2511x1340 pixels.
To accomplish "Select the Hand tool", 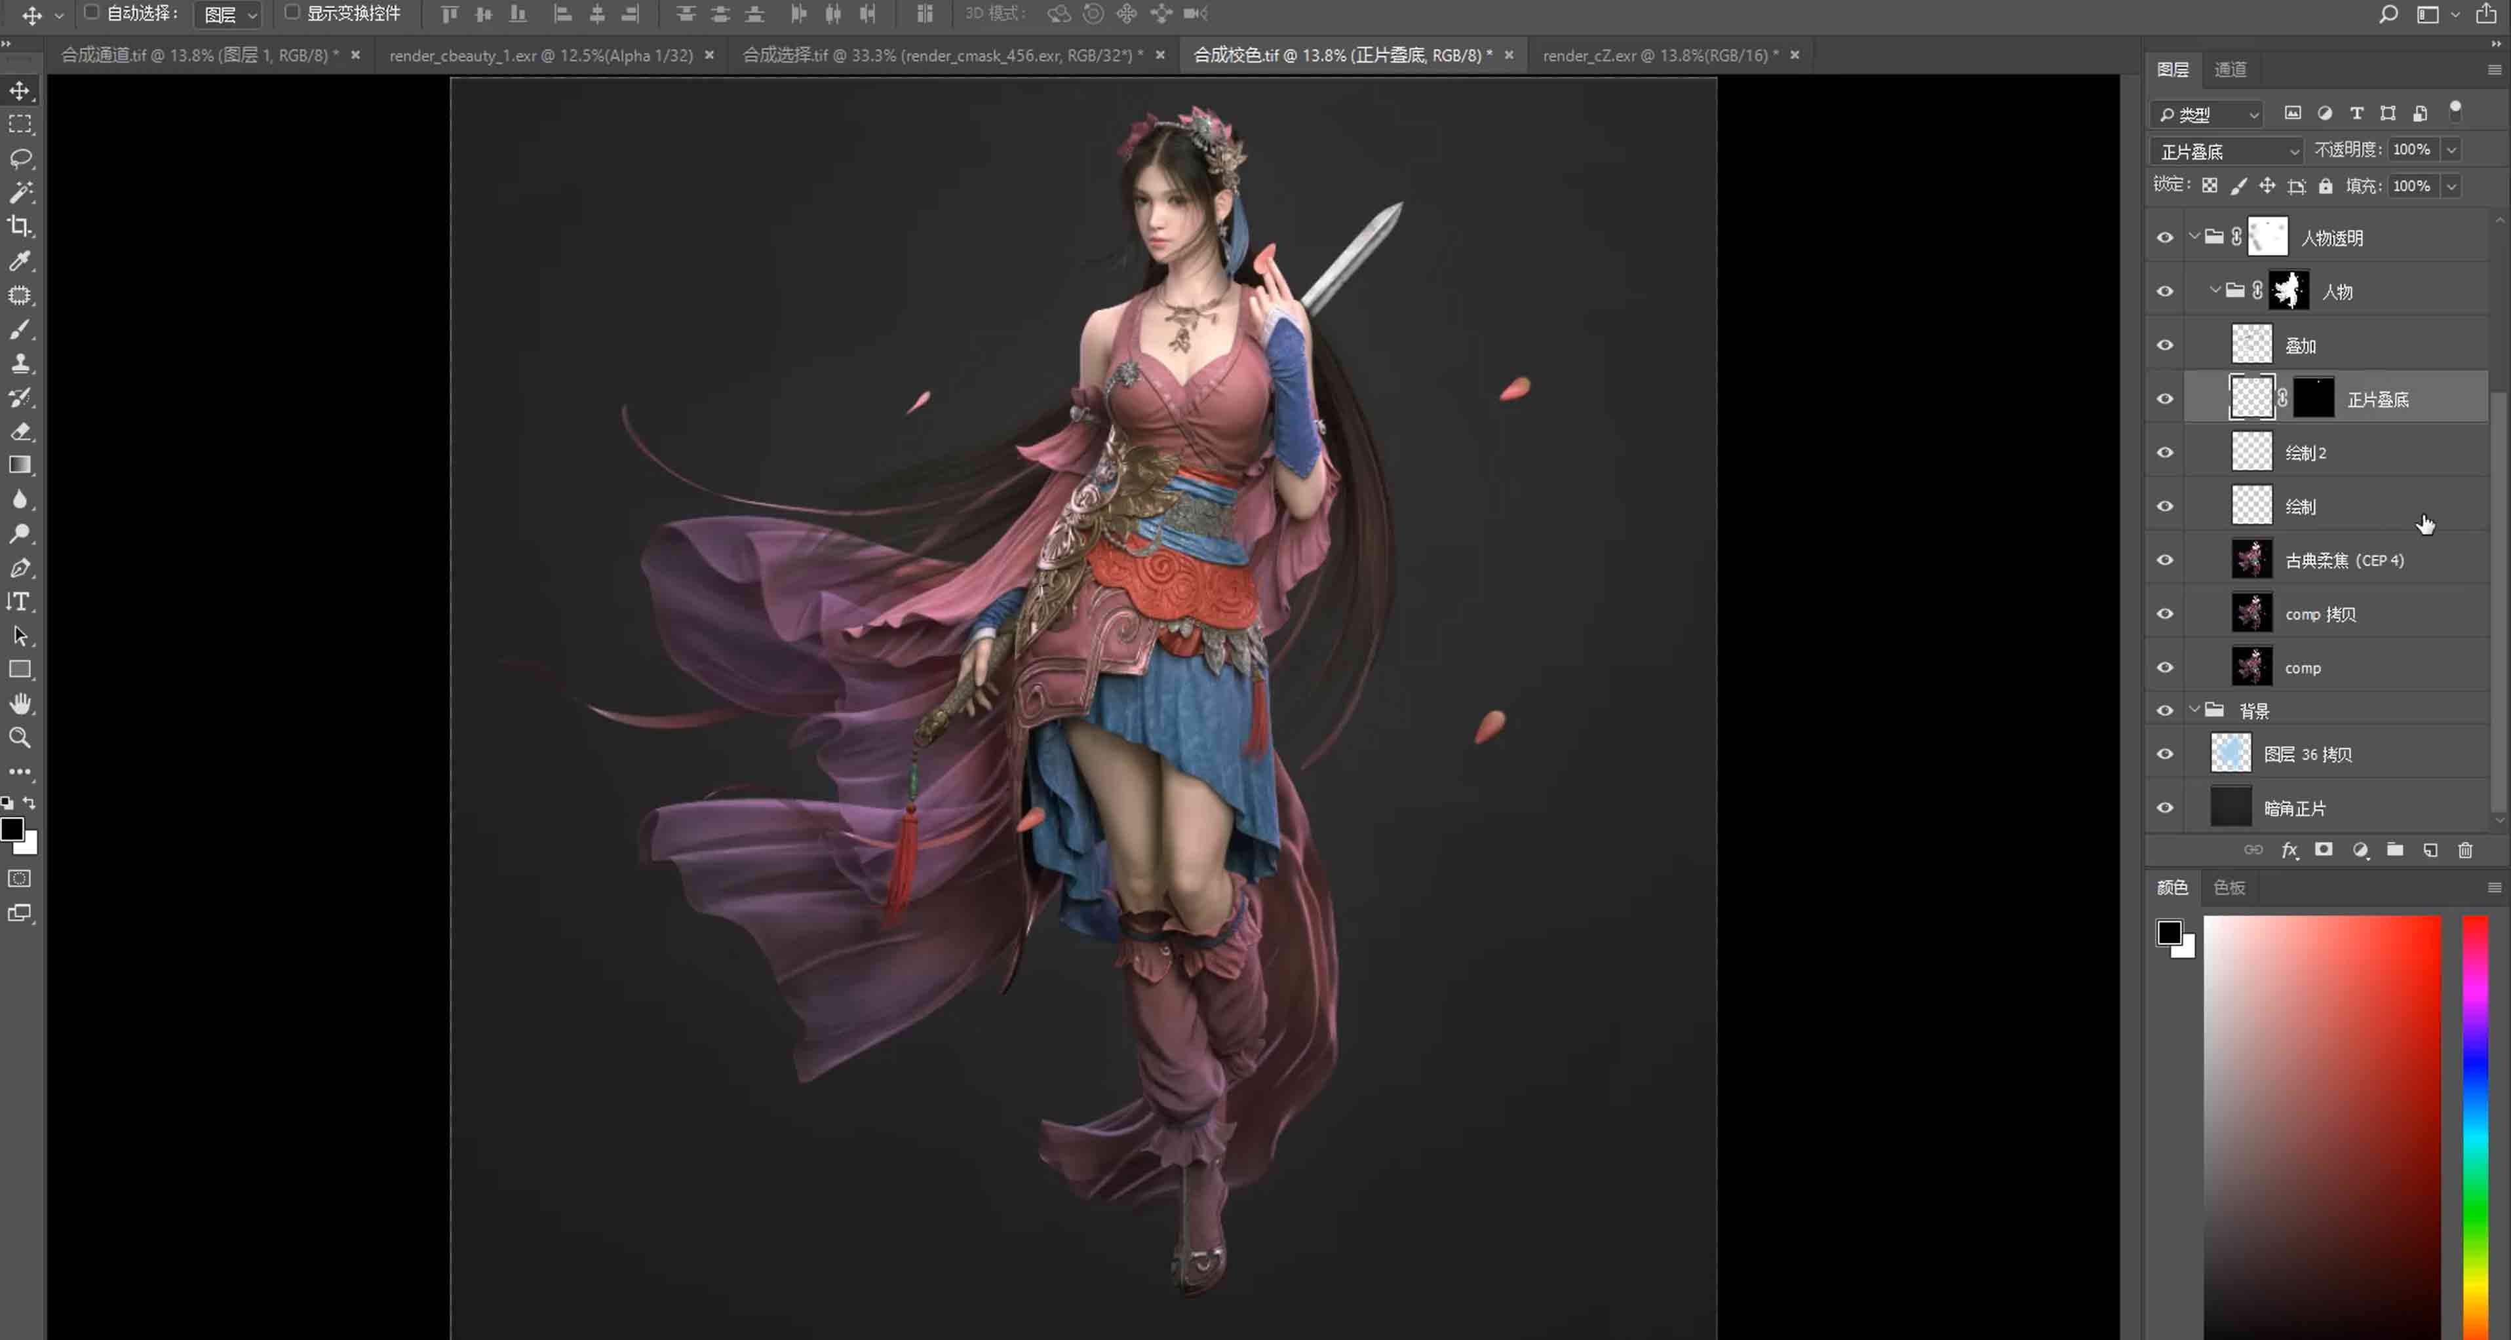I will click(x=20, y=704).
